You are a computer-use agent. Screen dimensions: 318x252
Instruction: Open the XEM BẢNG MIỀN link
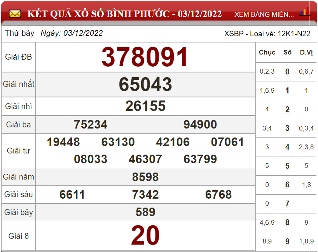click(x=264, y=14)
